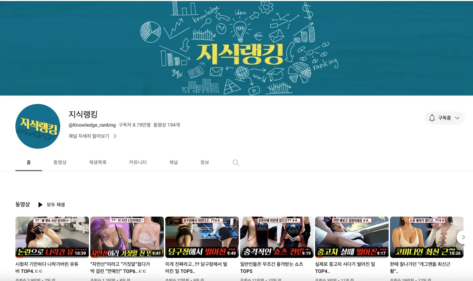Switch to the 동영상 tab

coord(60,162)
